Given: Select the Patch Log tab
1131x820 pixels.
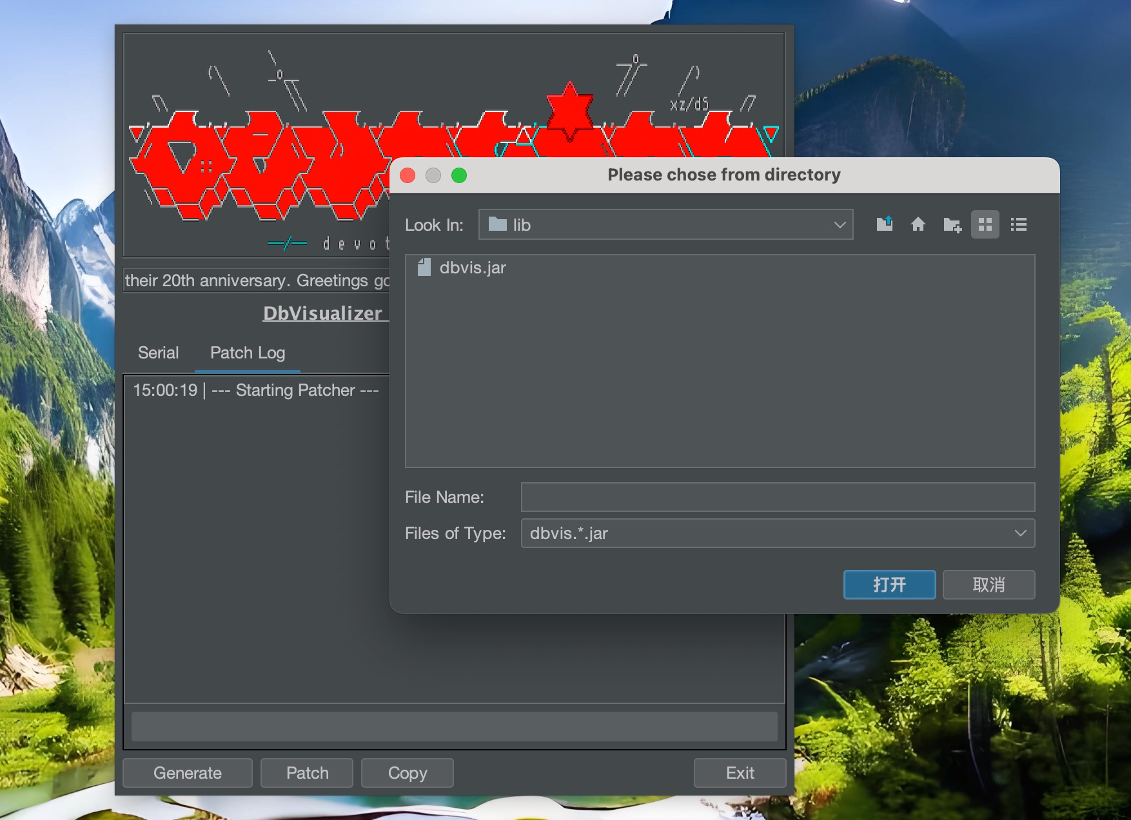Looking at the screenshot, I should pyautogui.click(x=248, y=353).
